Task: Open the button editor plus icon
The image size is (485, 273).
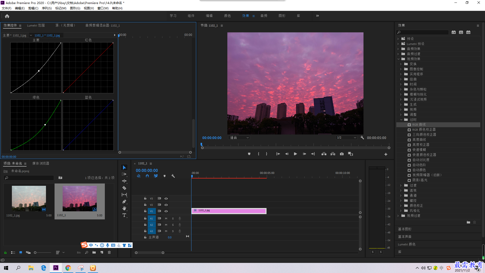Action: pyautogui.click(x=386, y=154)
